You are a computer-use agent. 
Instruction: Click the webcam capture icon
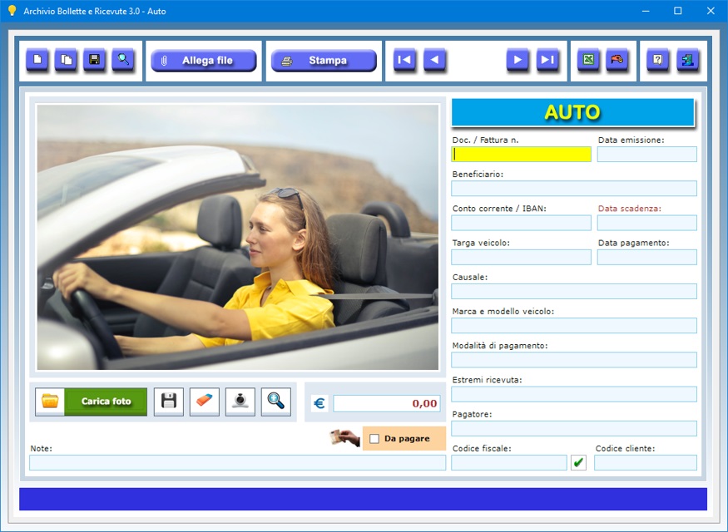tap(240, 401)
